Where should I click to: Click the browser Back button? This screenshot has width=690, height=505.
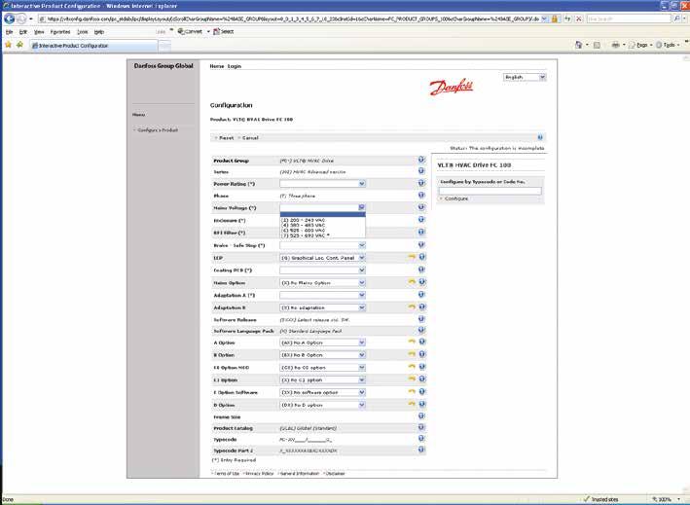point(9,18)
